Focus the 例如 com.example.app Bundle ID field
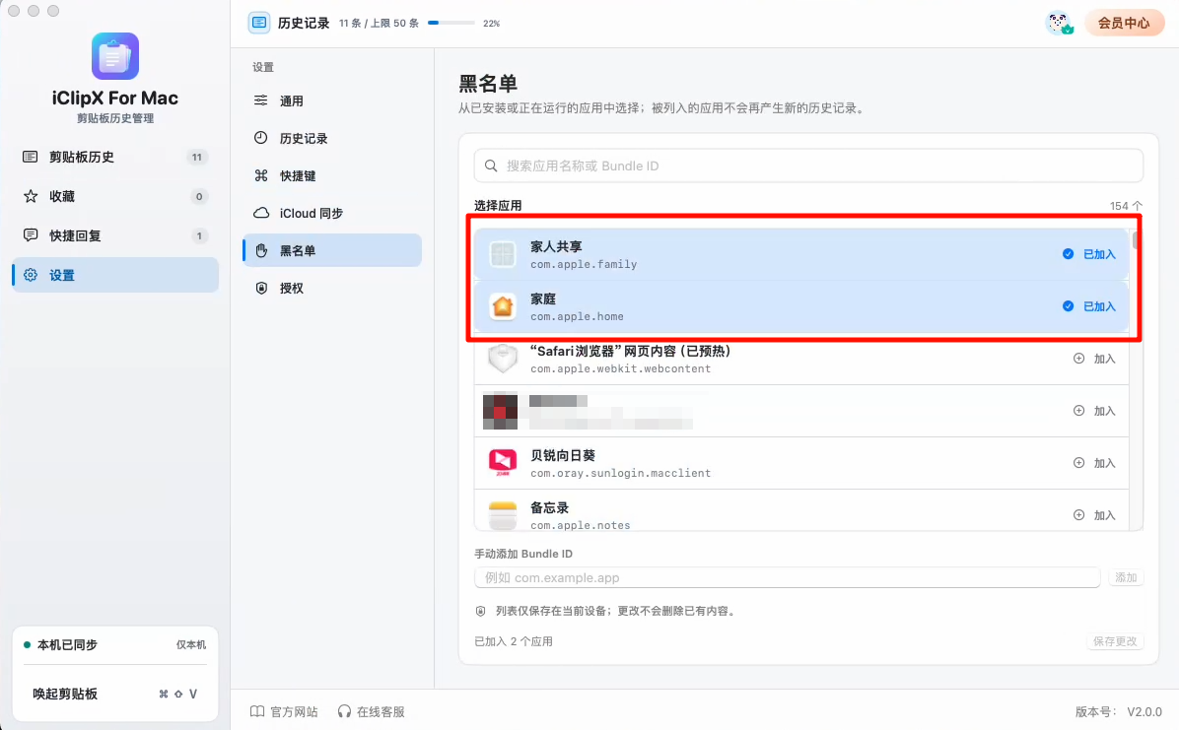Viewport: 1179px width, 730px height. pos(788,577)
